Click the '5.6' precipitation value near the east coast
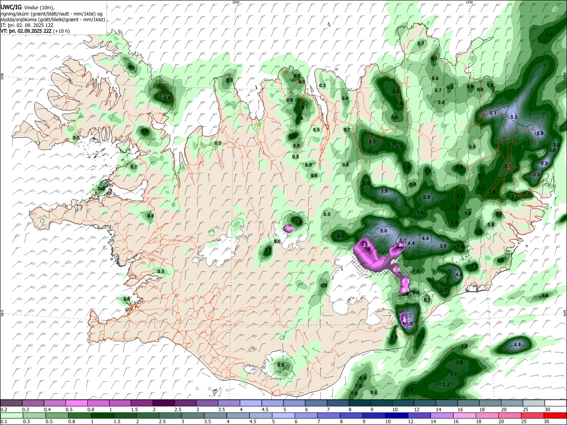The image size is (567, 425). pos(545,163)
